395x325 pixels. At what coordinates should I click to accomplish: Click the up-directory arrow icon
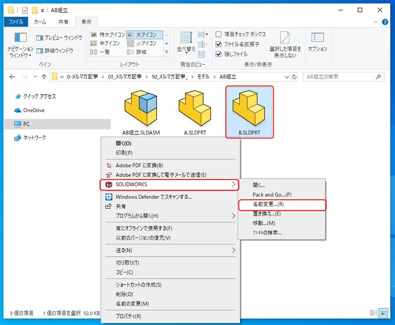pos(44,77)
